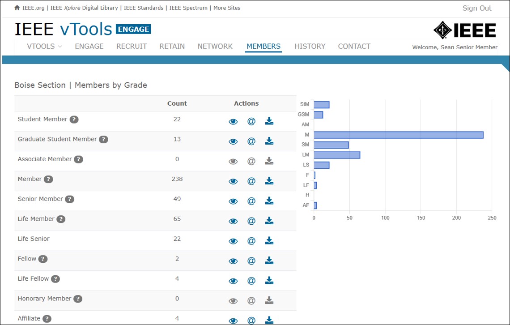Click Honorary Member download icon
Image resolution: width=510 pixels, height=325 pixels.
tap(269, 300)
